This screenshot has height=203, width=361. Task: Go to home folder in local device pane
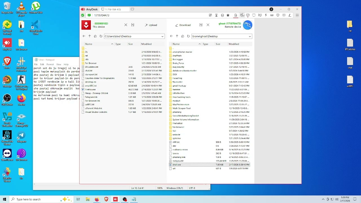[95, 36]
